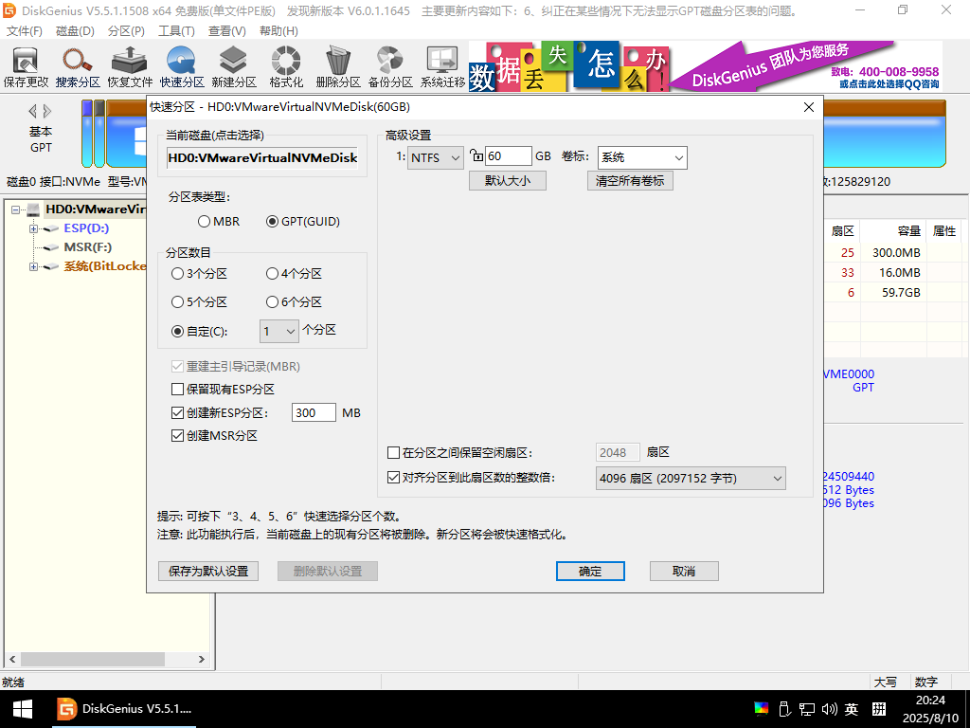Open the 分区(P) menu
The height and width of the screenshot is (728, 970).
[x=126, y=31]
